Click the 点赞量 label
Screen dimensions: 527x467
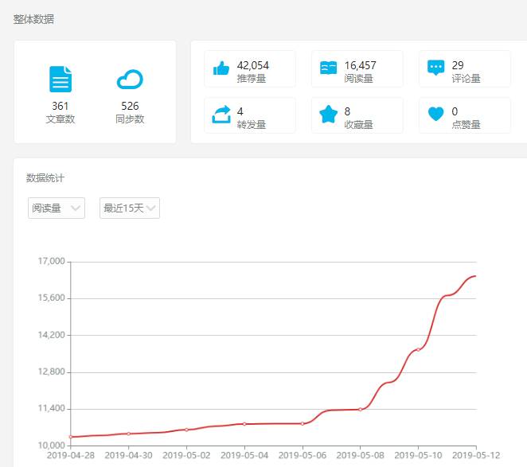pyautogui.click(x=466, y=125)
